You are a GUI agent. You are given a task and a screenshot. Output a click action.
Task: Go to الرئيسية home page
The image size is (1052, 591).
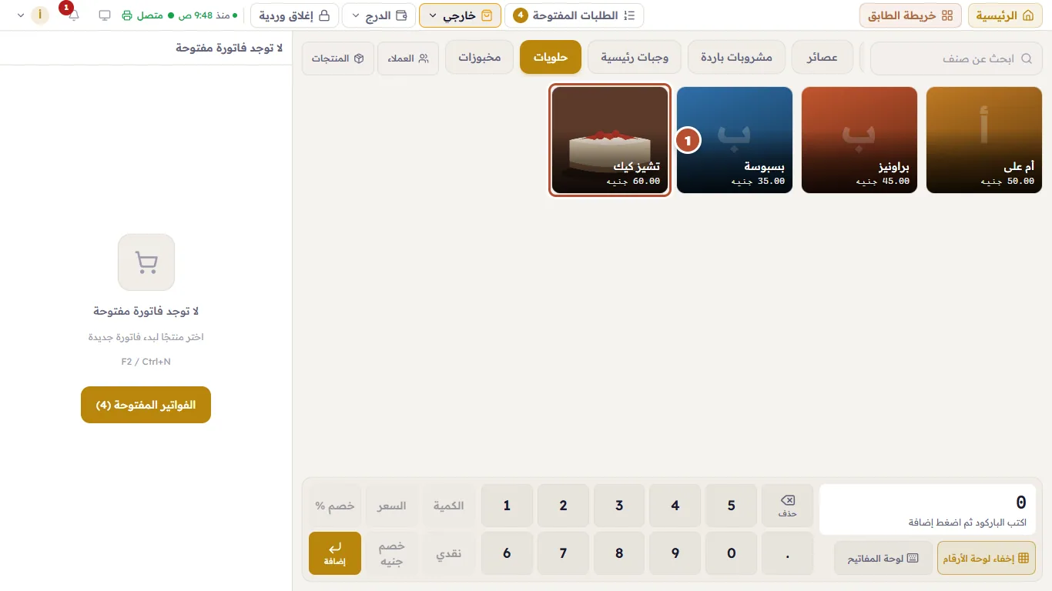1005,15
